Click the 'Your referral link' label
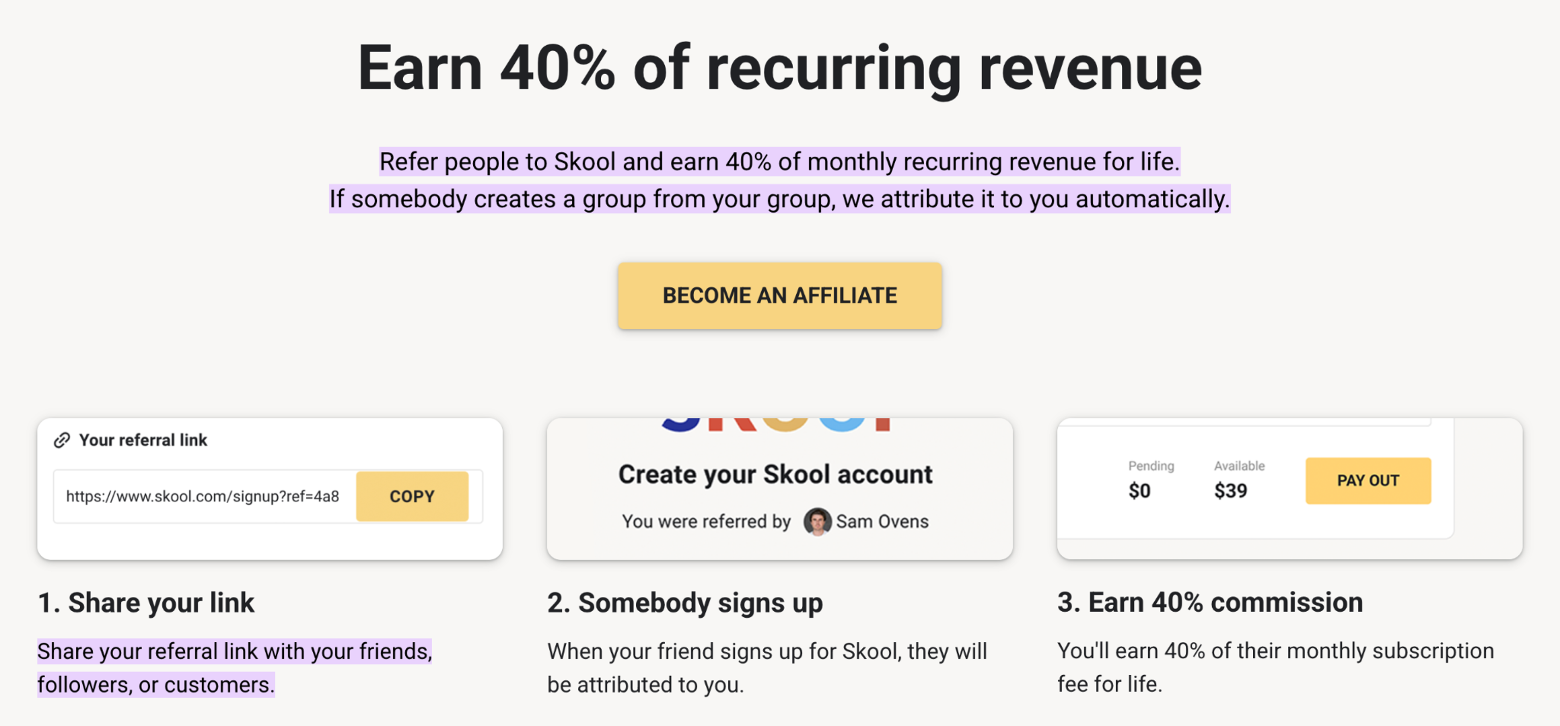Screen dimensions: 1560x726 coord(143,440)
